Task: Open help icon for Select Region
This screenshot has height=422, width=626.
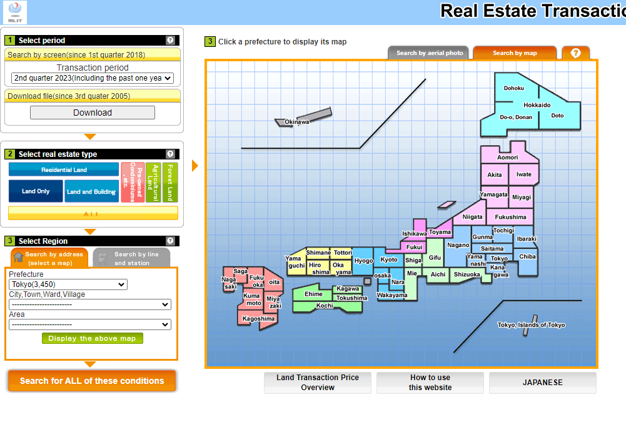Action: click(170, 241)
